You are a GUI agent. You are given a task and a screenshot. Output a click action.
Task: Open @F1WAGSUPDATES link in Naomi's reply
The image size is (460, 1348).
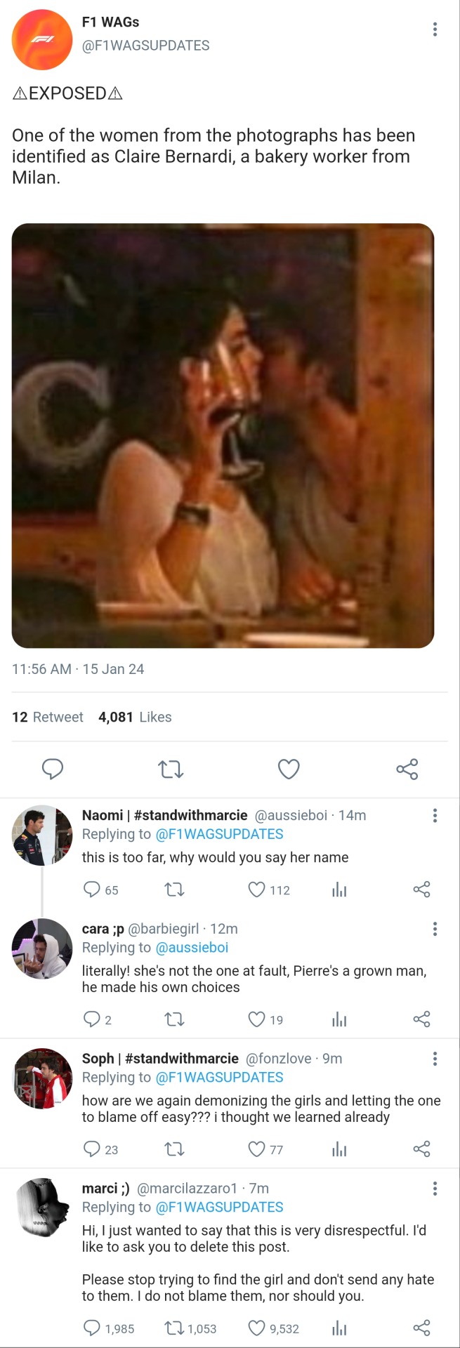point(219,834)
